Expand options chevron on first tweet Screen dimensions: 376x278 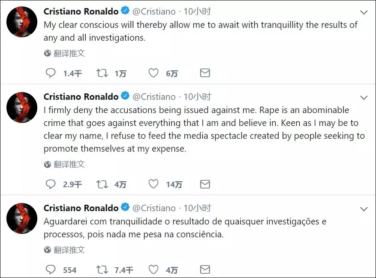point(364,12)
